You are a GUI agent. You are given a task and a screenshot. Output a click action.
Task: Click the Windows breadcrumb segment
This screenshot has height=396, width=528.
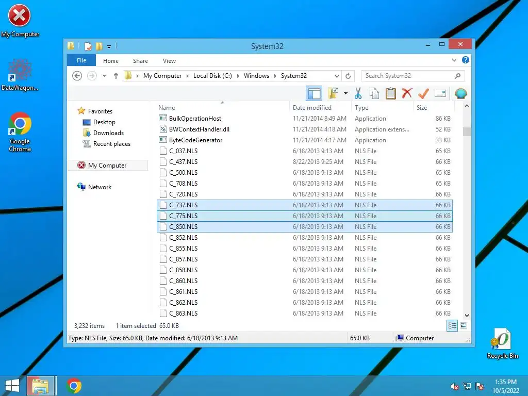(x=257, y=76)
